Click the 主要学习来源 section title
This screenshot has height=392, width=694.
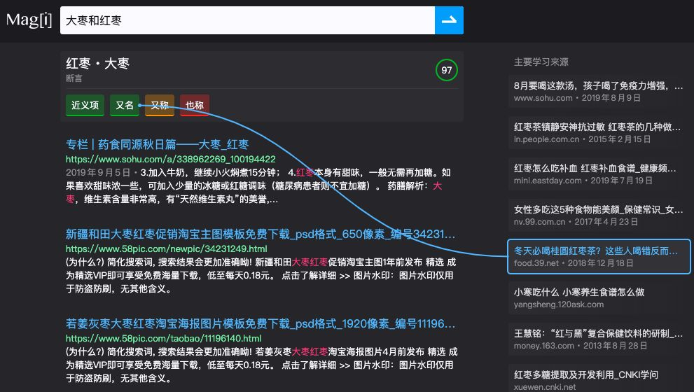(x=541, y=62)
